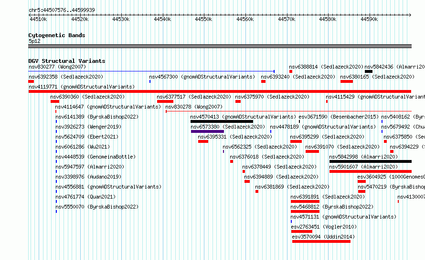Viewport: 425px width, 260px height.
Task: Open the nsv6394889 (Sedlazeck2020) entry
Action: click(281, 177)
